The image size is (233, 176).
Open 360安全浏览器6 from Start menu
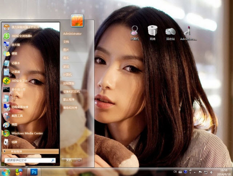[21, 36]
